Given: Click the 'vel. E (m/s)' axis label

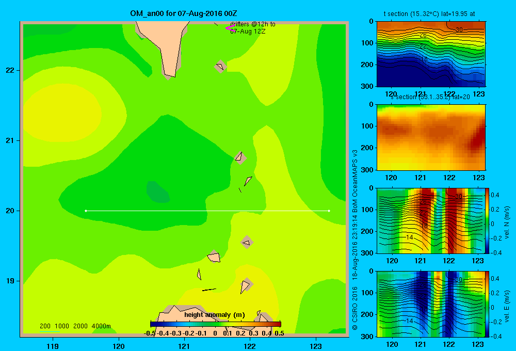Looking at the screenshot, I should (x=507, y=306).
